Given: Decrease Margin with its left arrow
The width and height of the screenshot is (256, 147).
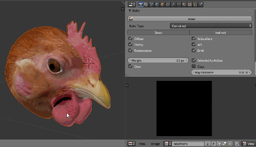Looking at the screenshot, I should pos(130,60).
